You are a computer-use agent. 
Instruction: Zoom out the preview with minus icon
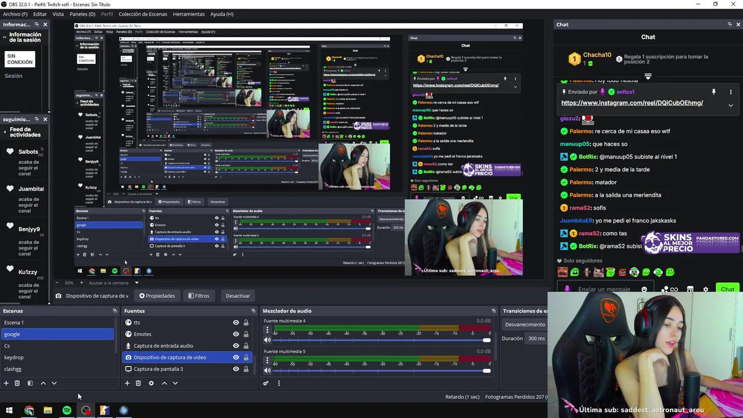pos(57,283)
